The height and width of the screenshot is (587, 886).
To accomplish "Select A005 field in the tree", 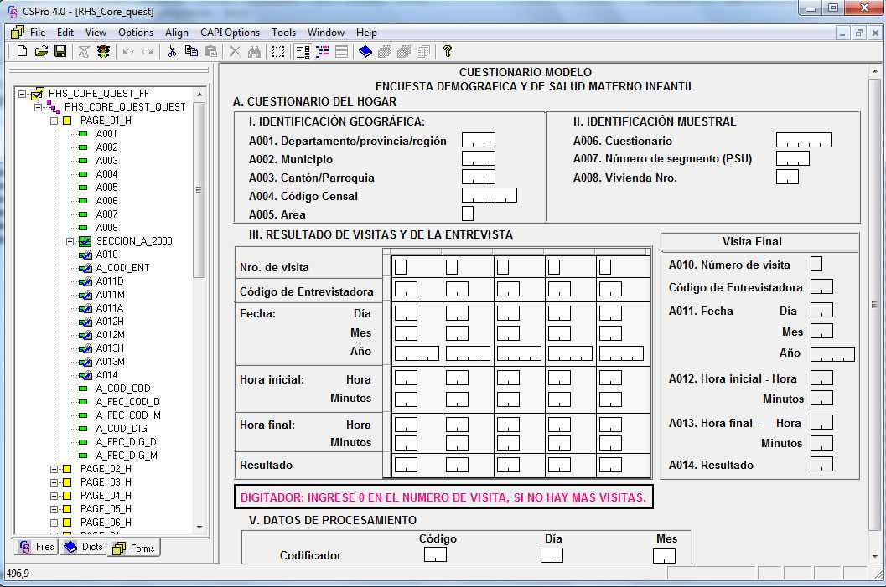I will pos(106,188).
